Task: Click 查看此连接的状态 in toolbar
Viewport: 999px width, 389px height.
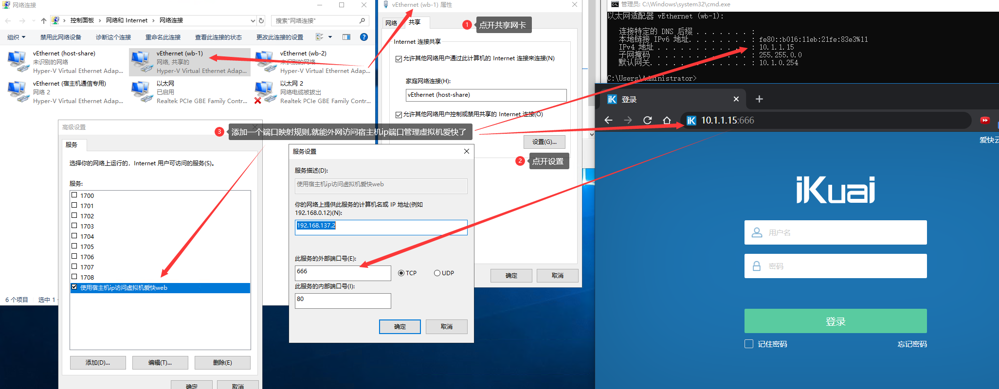Action: pos(218,37)
